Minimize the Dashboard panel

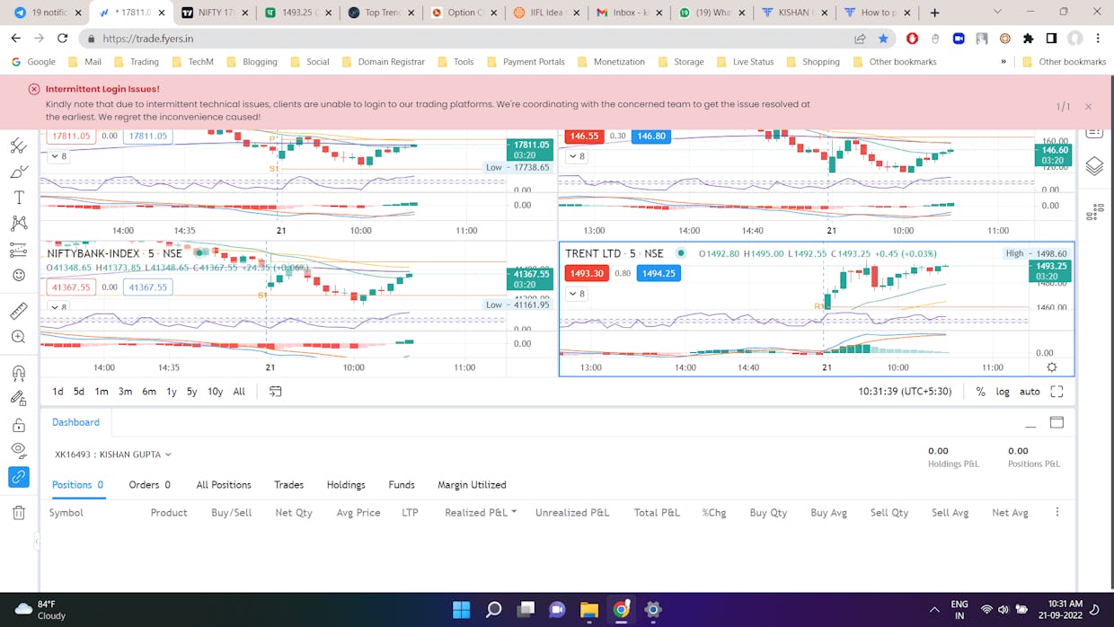pos(1030,425)
